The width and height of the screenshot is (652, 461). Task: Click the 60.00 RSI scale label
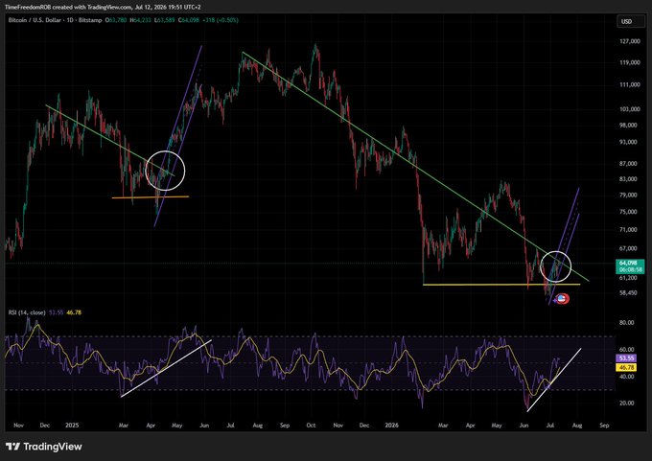pyautogui.click(x=626, y=349)
